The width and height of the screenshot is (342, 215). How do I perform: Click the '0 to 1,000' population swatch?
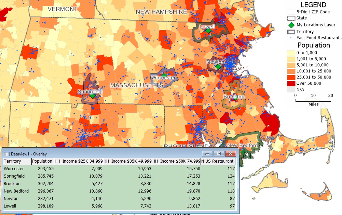tap(291, 53)
